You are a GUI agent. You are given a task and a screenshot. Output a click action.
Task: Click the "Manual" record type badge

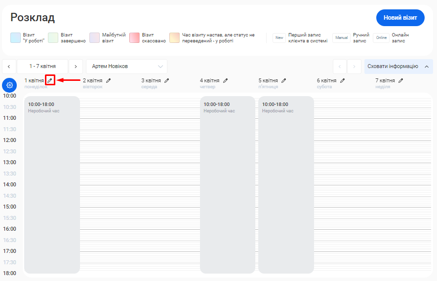(x=341, y=38)
